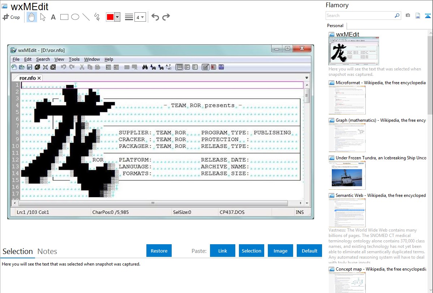Viewport: 433px width, 293px height.
Task: Click the redo arrow
Action: (166, 17)
